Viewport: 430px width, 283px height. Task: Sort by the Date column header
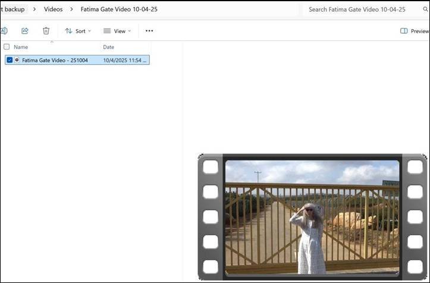(109, 47)
